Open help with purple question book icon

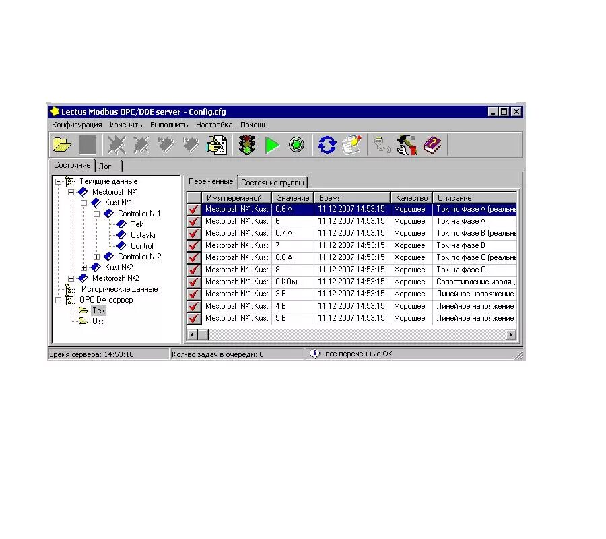click(x=432, y=145)
